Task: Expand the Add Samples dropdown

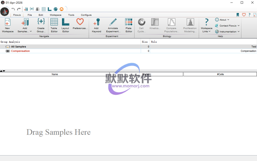Action: pos(31,32)
